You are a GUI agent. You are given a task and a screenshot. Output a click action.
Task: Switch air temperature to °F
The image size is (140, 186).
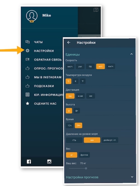83,81
